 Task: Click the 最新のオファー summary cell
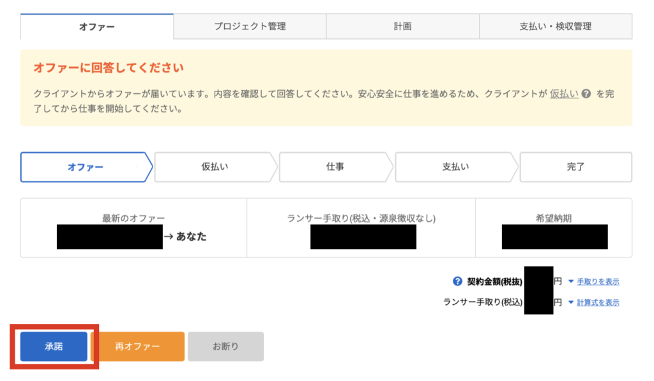[133, 228]
